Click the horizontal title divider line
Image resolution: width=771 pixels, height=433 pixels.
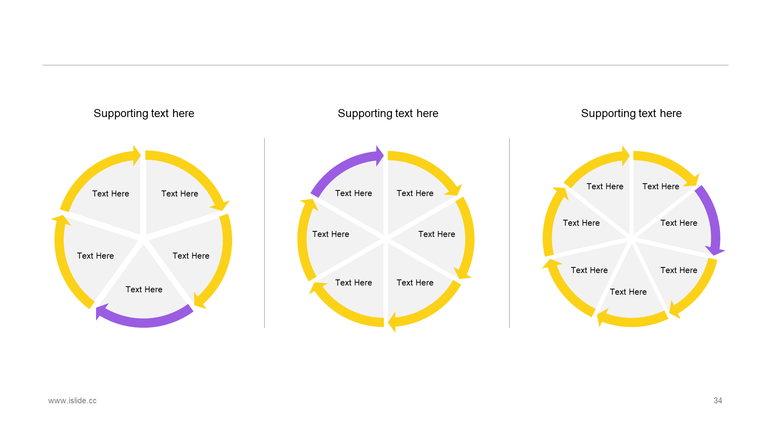385,65
